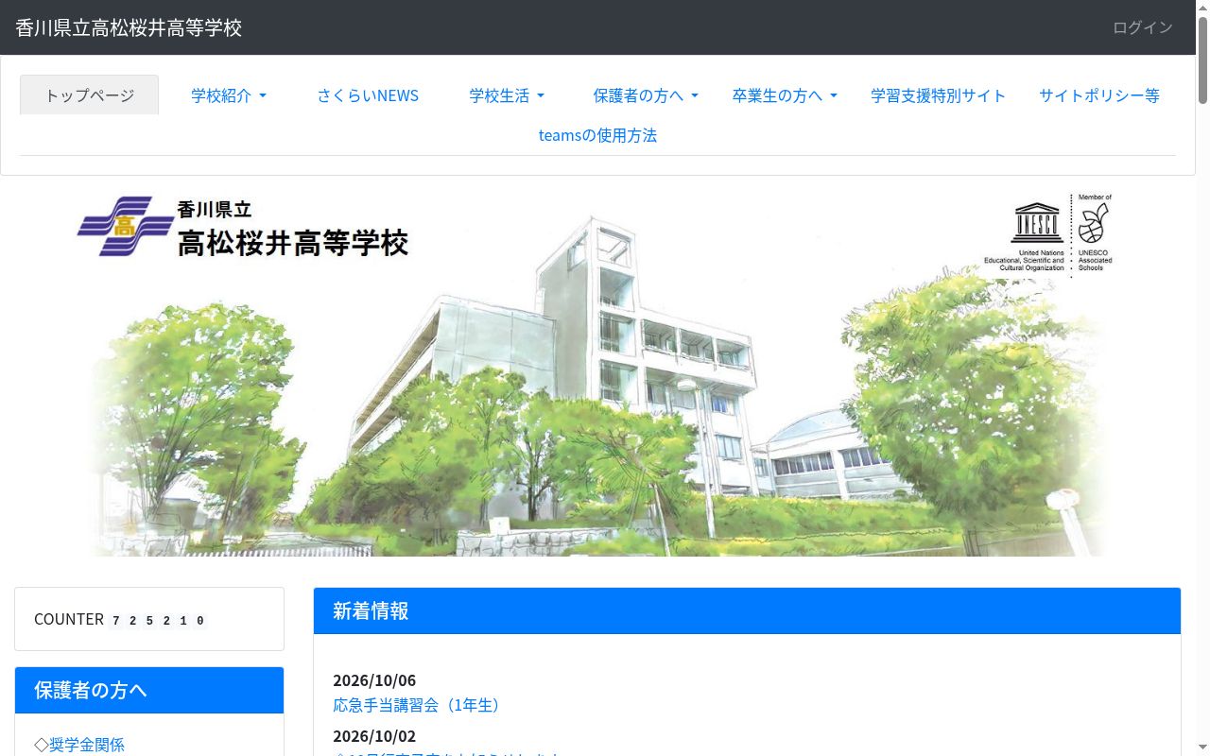Click the 保護者の方へ sidebar panel header
Image resolution: width=1210 pixels, height=756 pixels.
149,691
